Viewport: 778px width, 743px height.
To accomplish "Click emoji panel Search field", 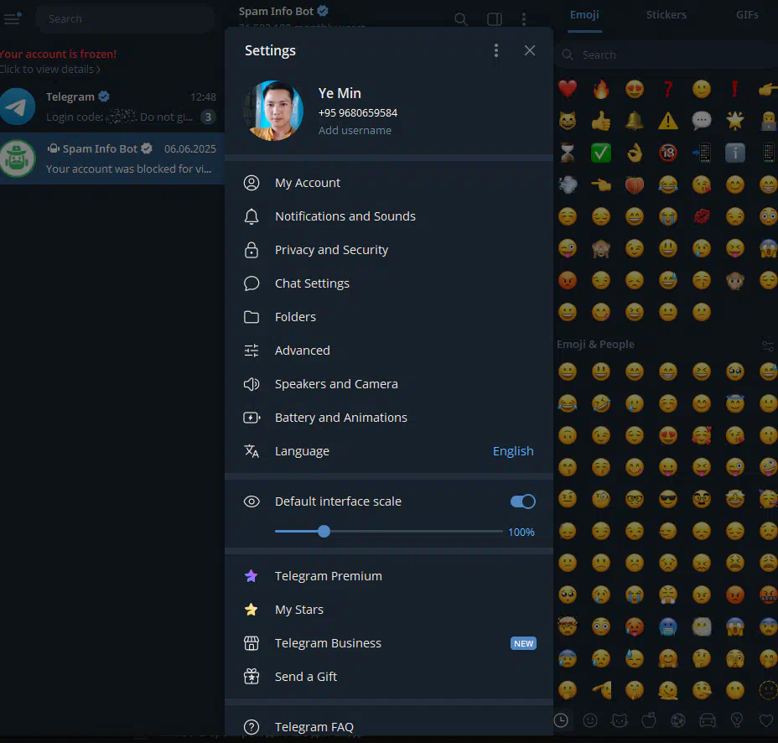I will point(666,55).
